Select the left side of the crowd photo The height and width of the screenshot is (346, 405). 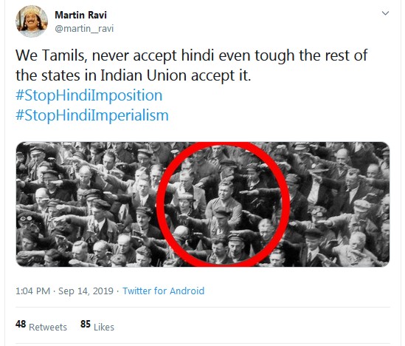pos(86,204)
